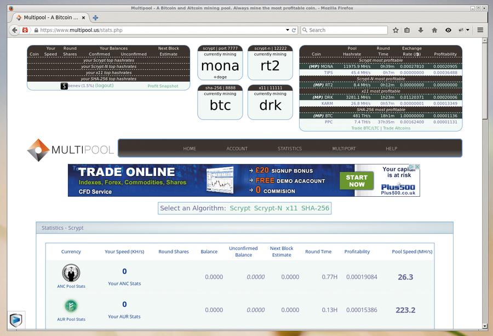Open the ACCOUNT menu item

237,149
